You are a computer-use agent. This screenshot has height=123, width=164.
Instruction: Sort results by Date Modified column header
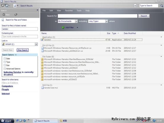[x=130, y=33]
